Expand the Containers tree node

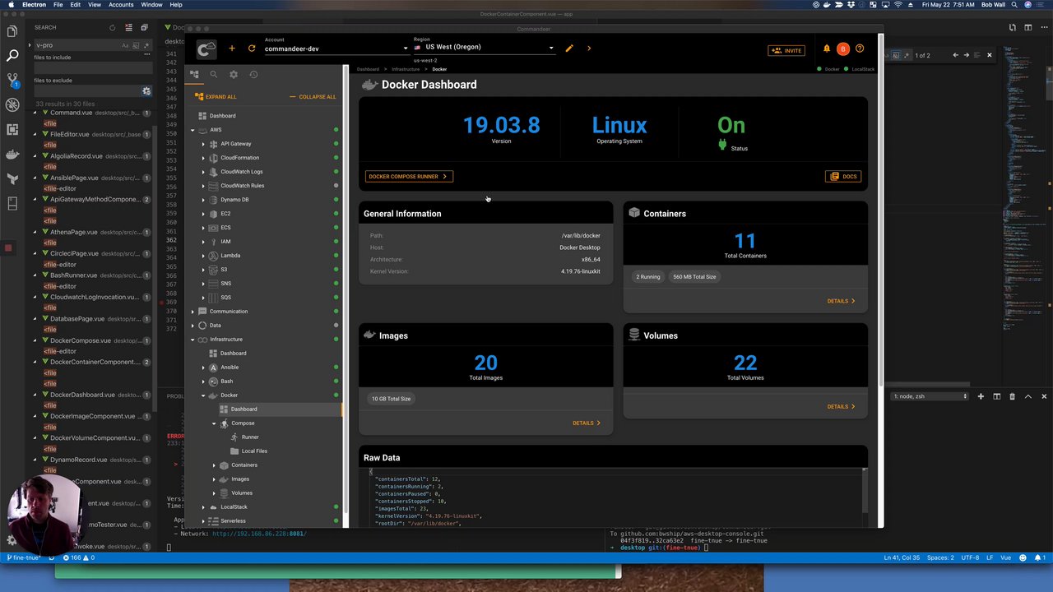coord(214,465)
